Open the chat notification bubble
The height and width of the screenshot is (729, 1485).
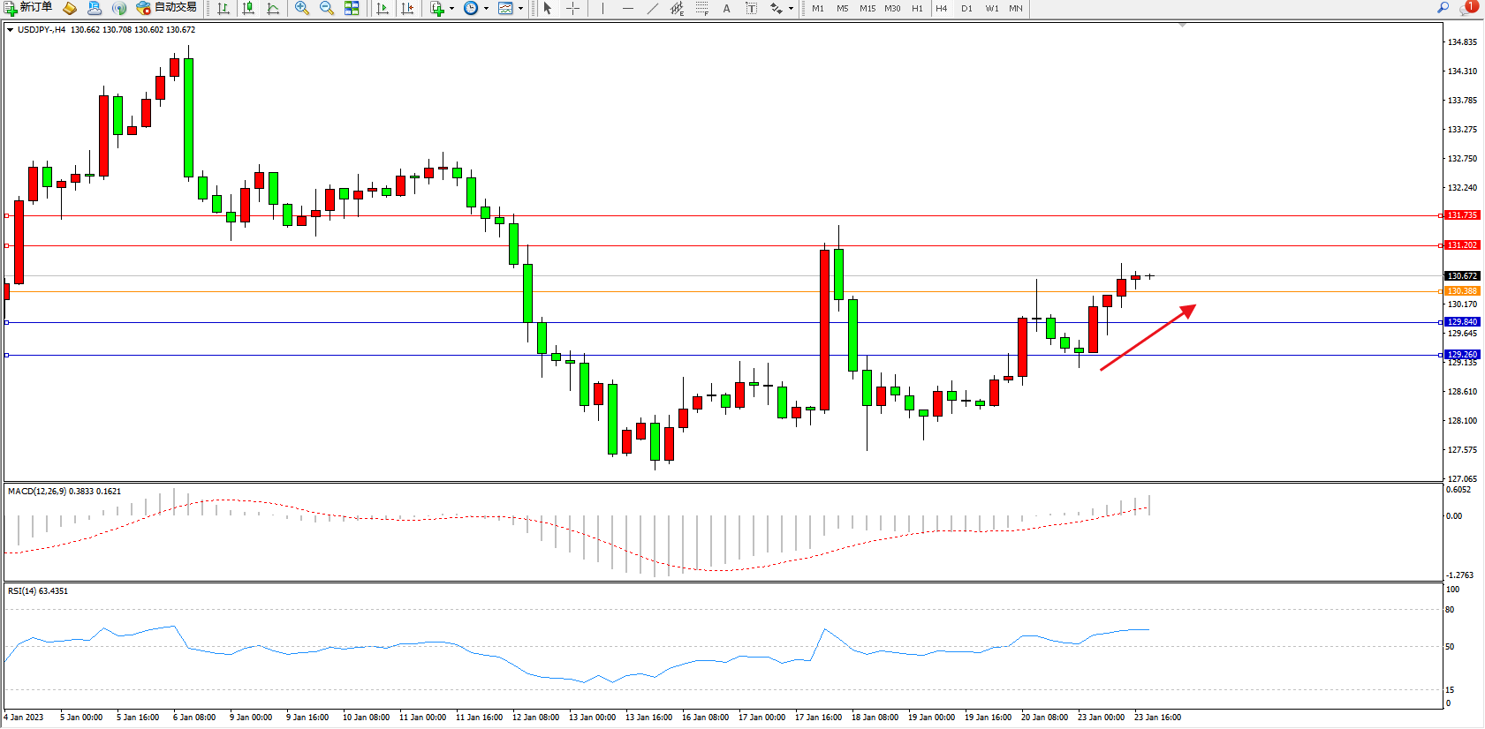pyautogui.click(x=1468, y=8)
